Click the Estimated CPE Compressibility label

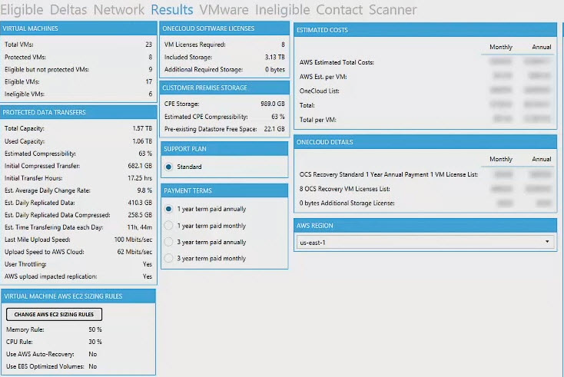click(206, 117)
